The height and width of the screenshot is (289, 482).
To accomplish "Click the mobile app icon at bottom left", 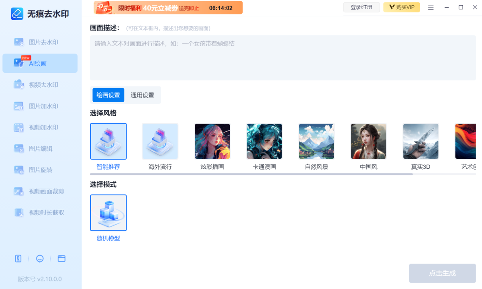I will coord(18,258).
